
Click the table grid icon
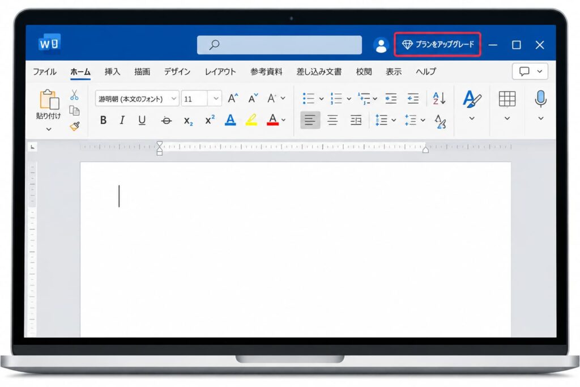(x=507, y=99)
